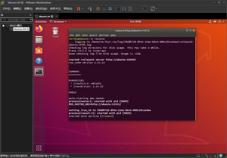Image resolution: width=227 pixels, height=158 pixels.
Task: Click the ROS_MASTER_URI line in terminal
Action: click(95, 104)
